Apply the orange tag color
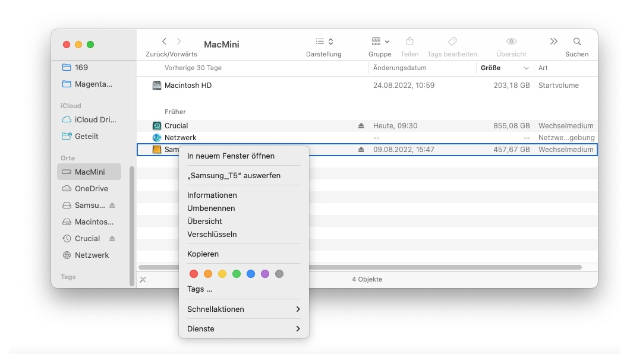Screen dimensions: 630x354 (x=208, y=274)
